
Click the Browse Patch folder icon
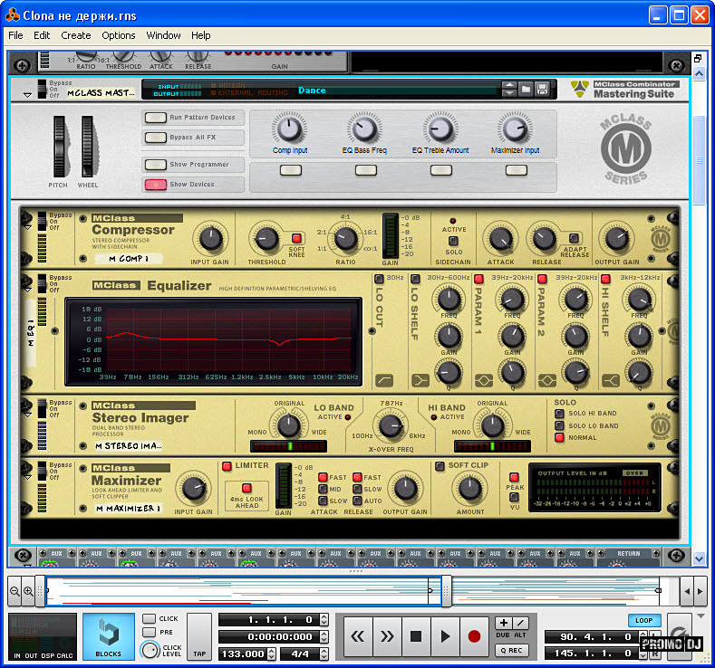coord(526,90)
